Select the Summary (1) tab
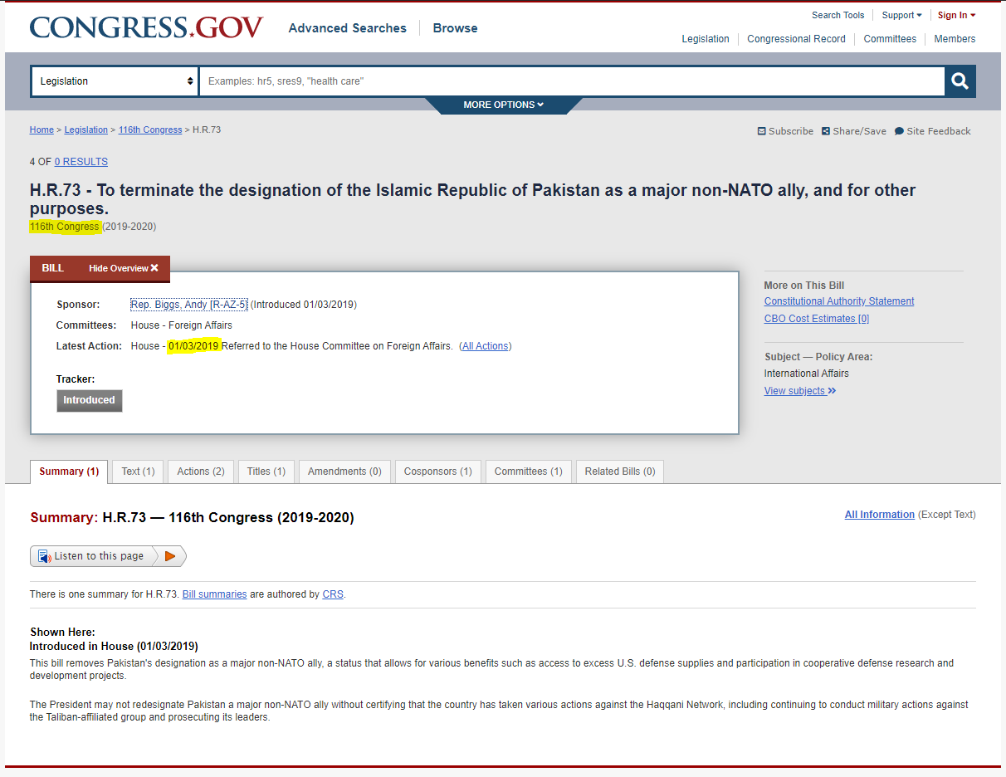 tap(69, 472)
